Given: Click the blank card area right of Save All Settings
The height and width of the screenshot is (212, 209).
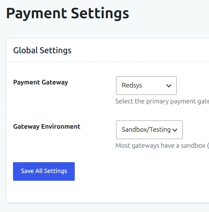Looking at the screenshot, I should [135, 171].
